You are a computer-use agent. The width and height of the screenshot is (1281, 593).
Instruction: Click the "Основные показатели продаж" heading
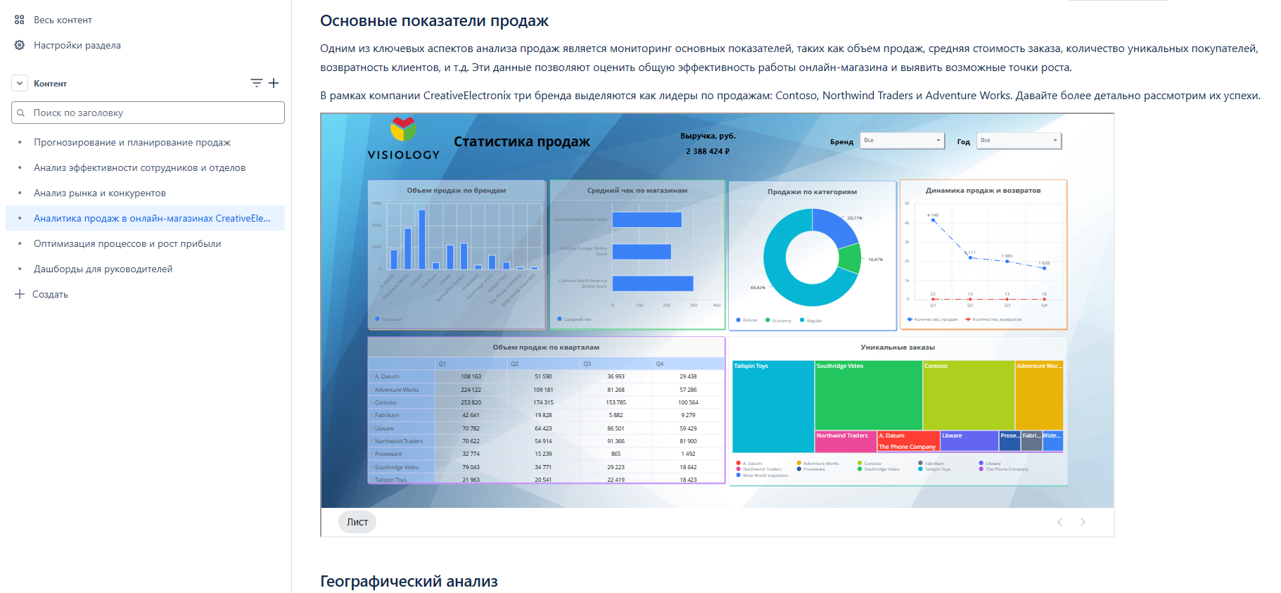(x=434, y=21)
